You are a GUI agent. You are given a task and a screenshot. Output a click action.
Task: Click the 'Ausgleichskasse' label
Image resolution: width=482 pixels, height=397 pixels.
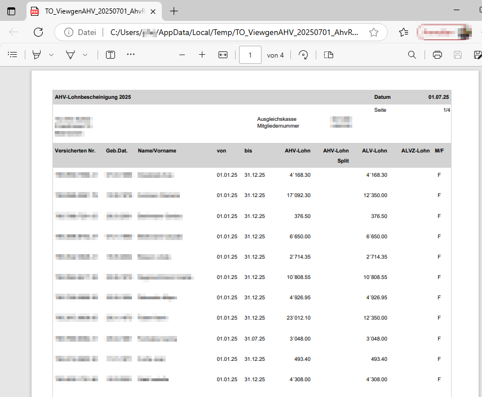coord(277,119)
